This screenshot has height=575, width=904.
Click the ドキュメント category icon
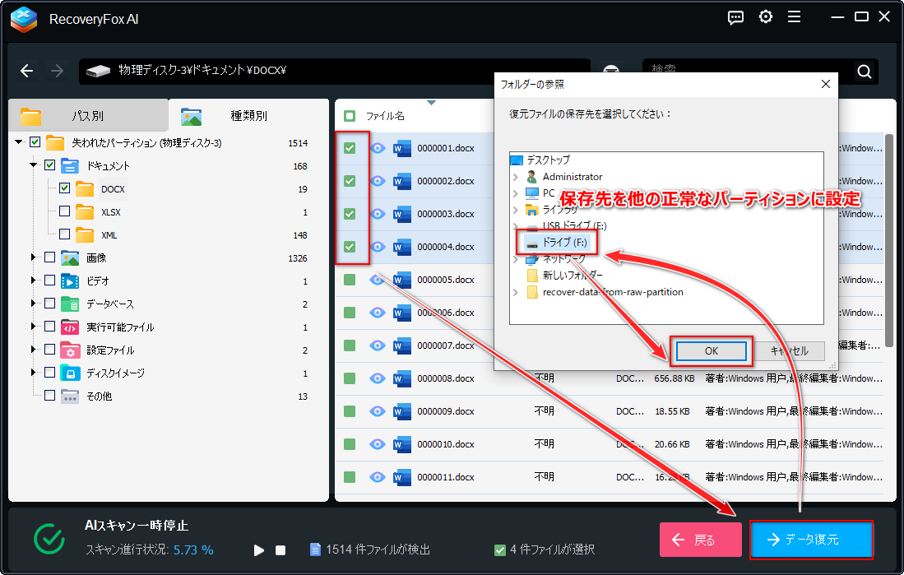pyautogui.click(x=70, y=166)
